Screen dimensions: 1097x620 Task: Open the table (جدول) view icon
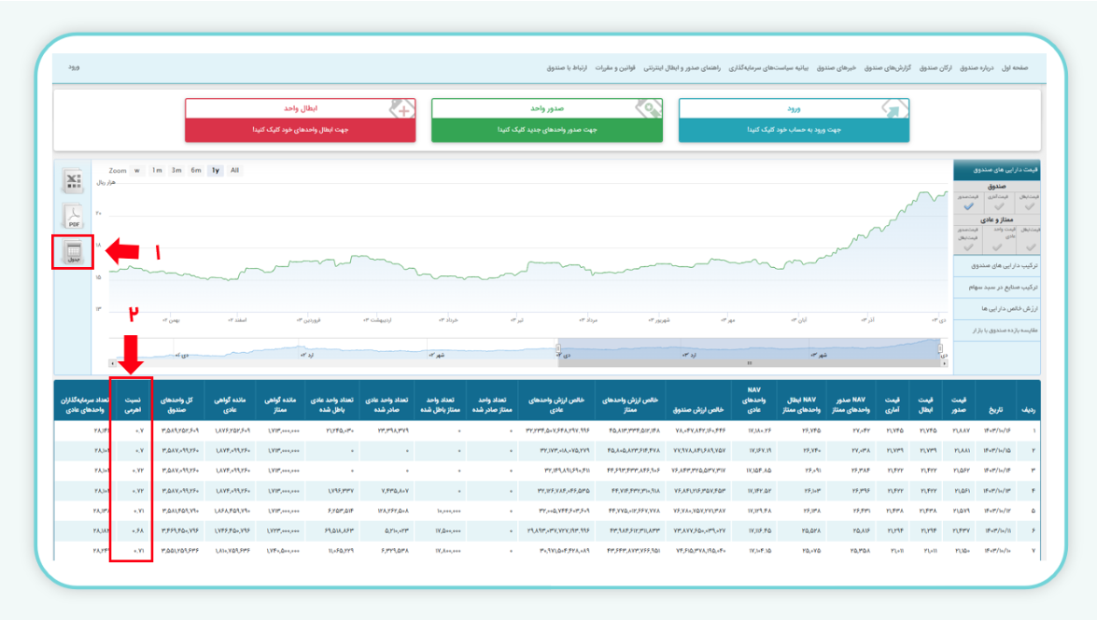[x=74, y=252]
